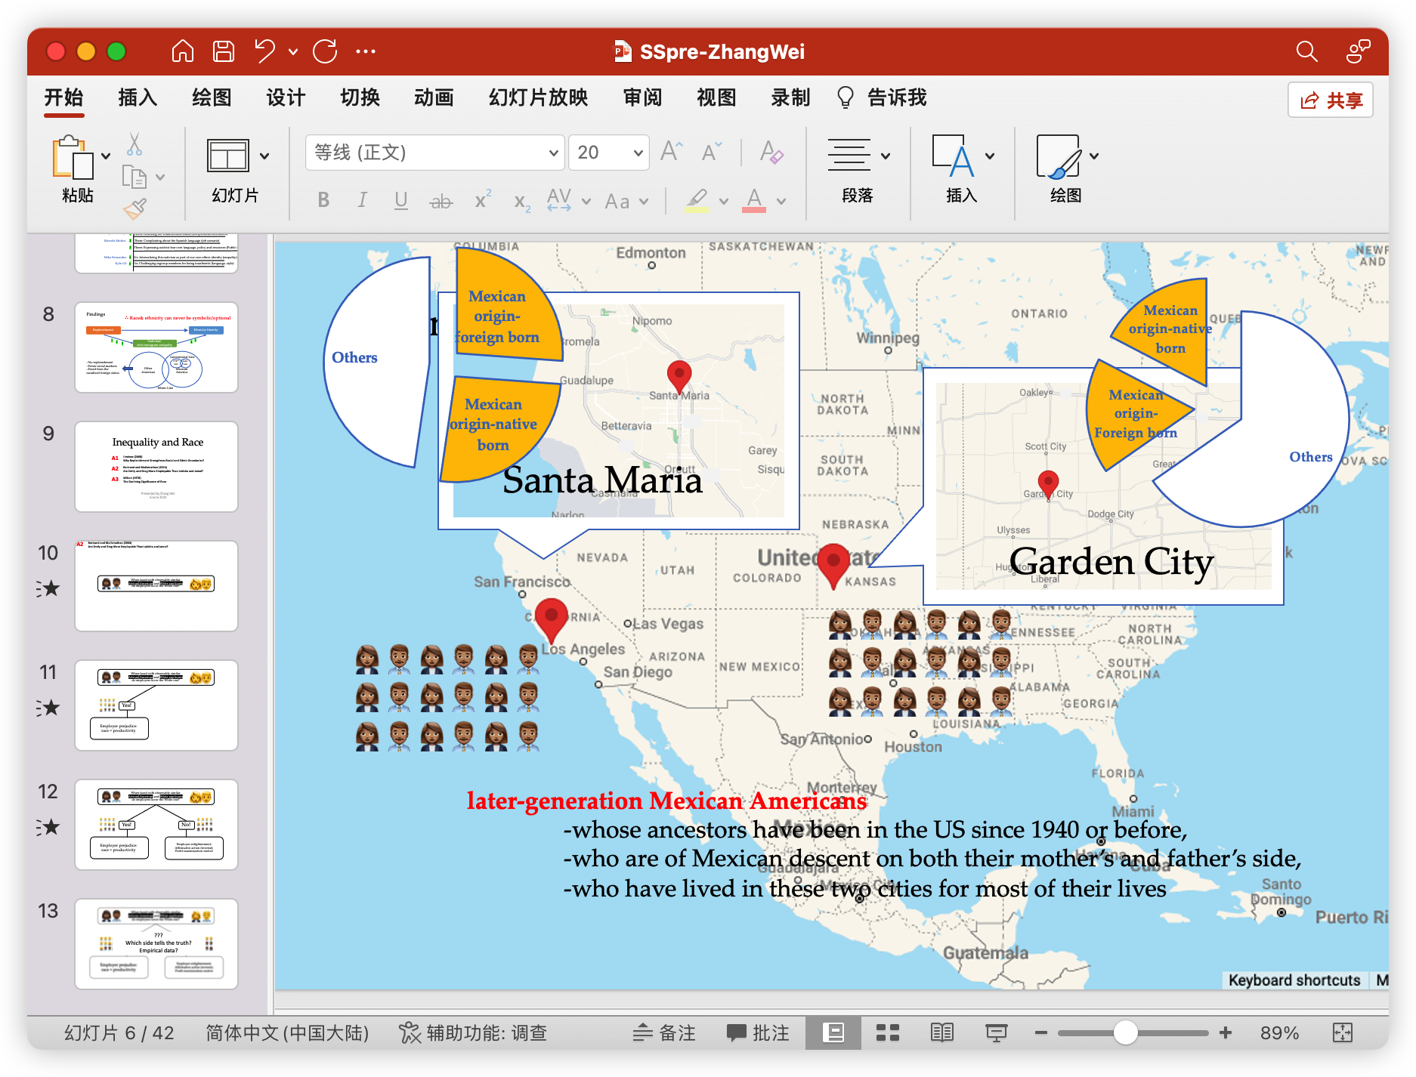The height and width of the screenshot is (1077, 1416).
Task: Decrease font size with the smaller A
Action: click(712, 152)
